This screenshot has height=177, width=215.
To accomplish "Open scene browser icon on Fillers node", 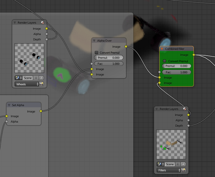I will point(160,164).
